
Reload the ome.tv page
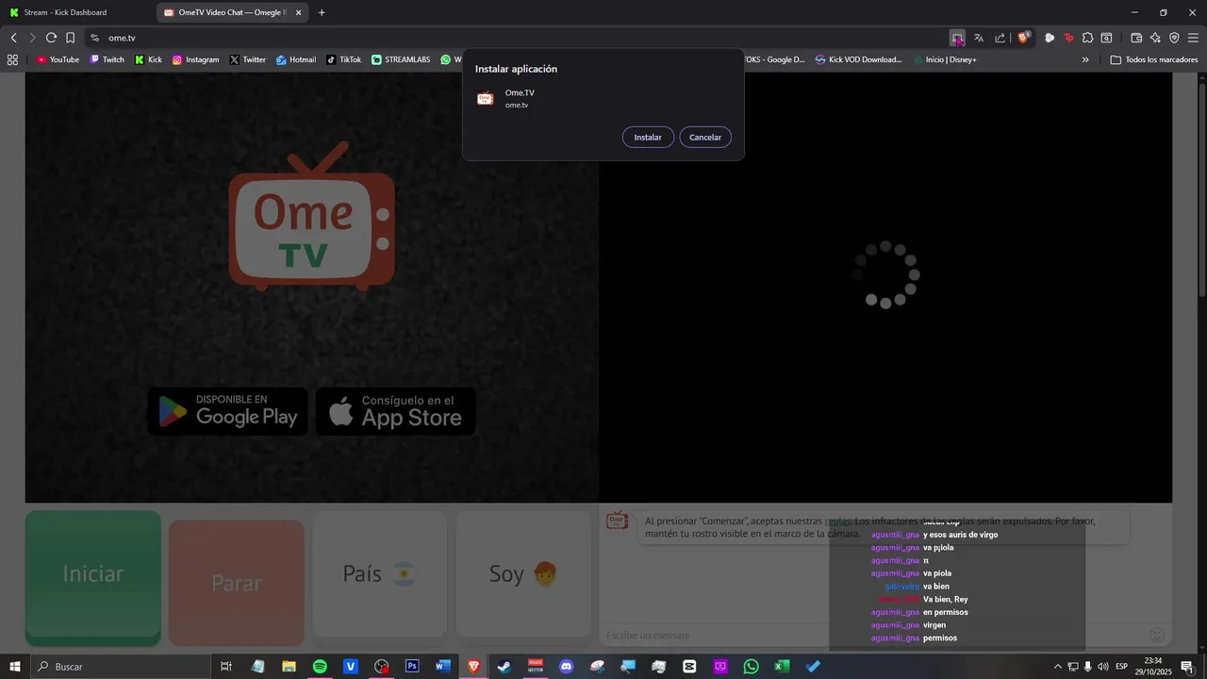(51, 38)
